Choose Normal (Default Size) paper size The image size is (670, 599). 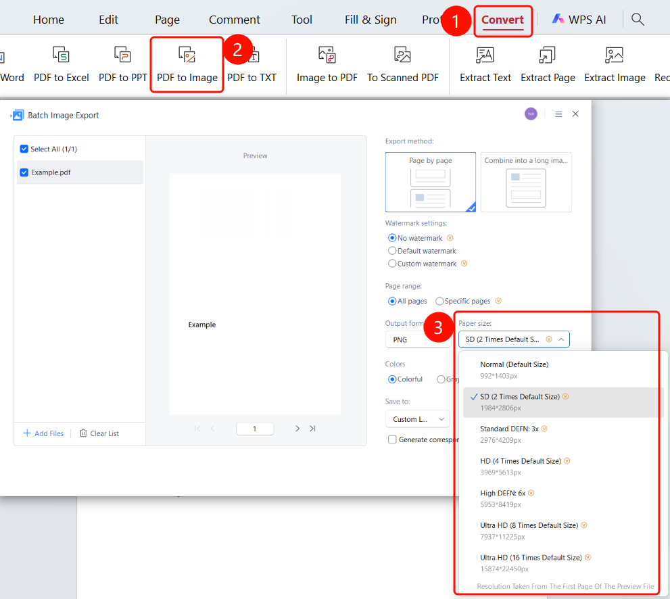tap(563, 370)
